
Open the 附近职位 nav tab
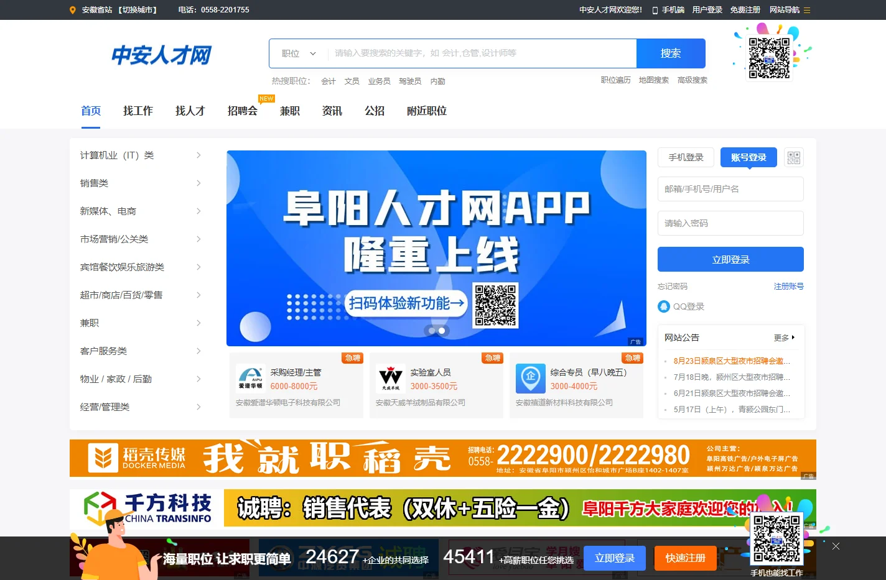coord(427,111)
